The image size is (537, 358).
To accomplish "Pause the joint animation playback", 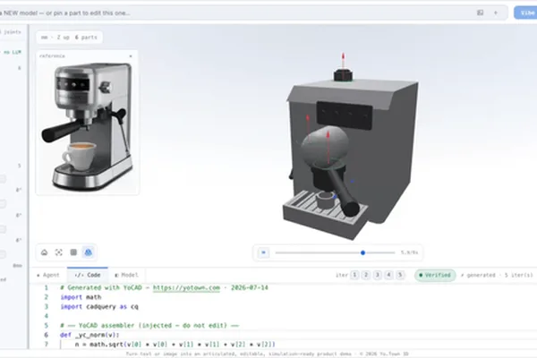I will click(263, 252).
